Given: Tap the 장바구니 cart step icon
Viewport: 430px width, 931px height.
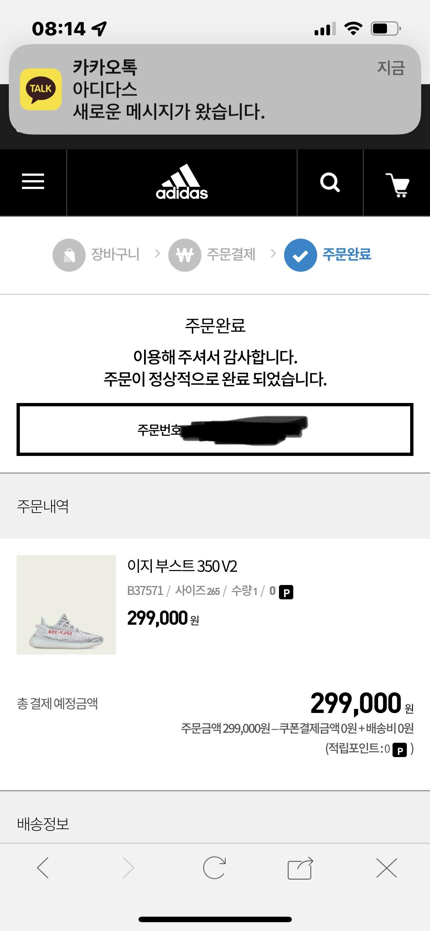Looking at the screenshot, I should (x=69, y=255).
